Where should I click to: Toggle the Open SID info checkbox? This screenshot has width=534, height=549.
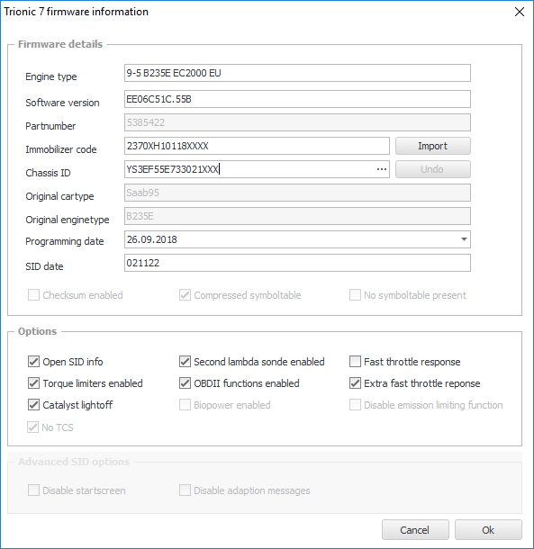click(x=33, y=361)
